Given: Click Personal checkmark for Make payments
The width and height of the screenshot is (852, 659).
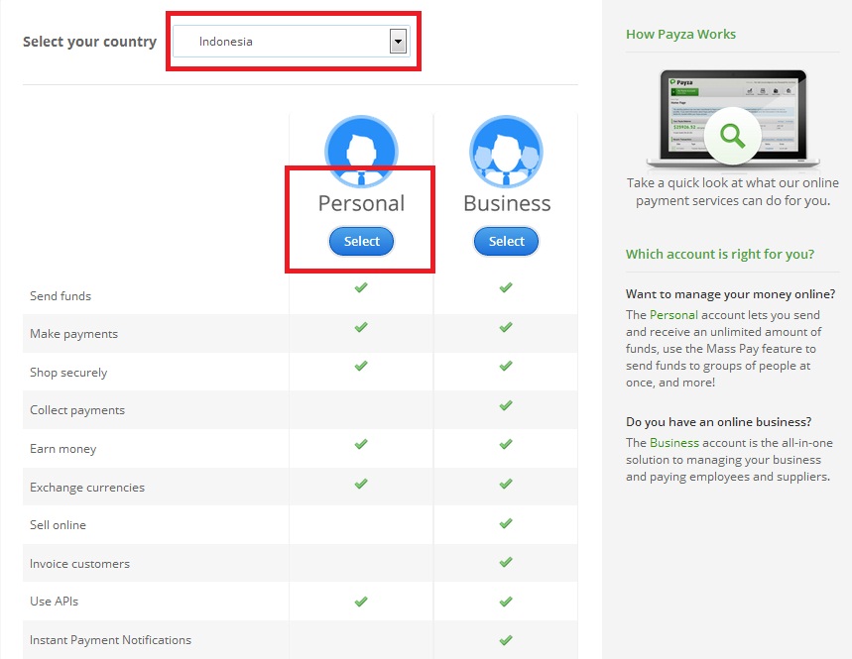Looking at the screenshot, I should point(361,327).
